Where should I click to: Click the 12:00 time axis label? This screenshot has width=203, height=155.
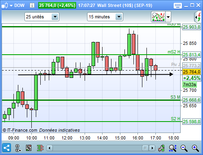pyautogui.click(x=67, y=138)
